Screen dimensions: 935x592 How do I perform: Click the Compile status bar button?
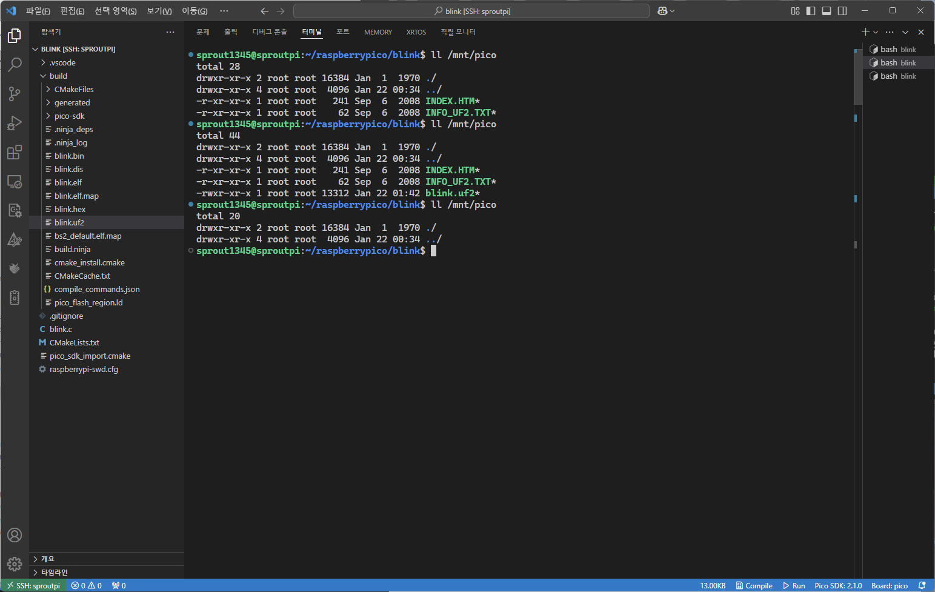754,585
